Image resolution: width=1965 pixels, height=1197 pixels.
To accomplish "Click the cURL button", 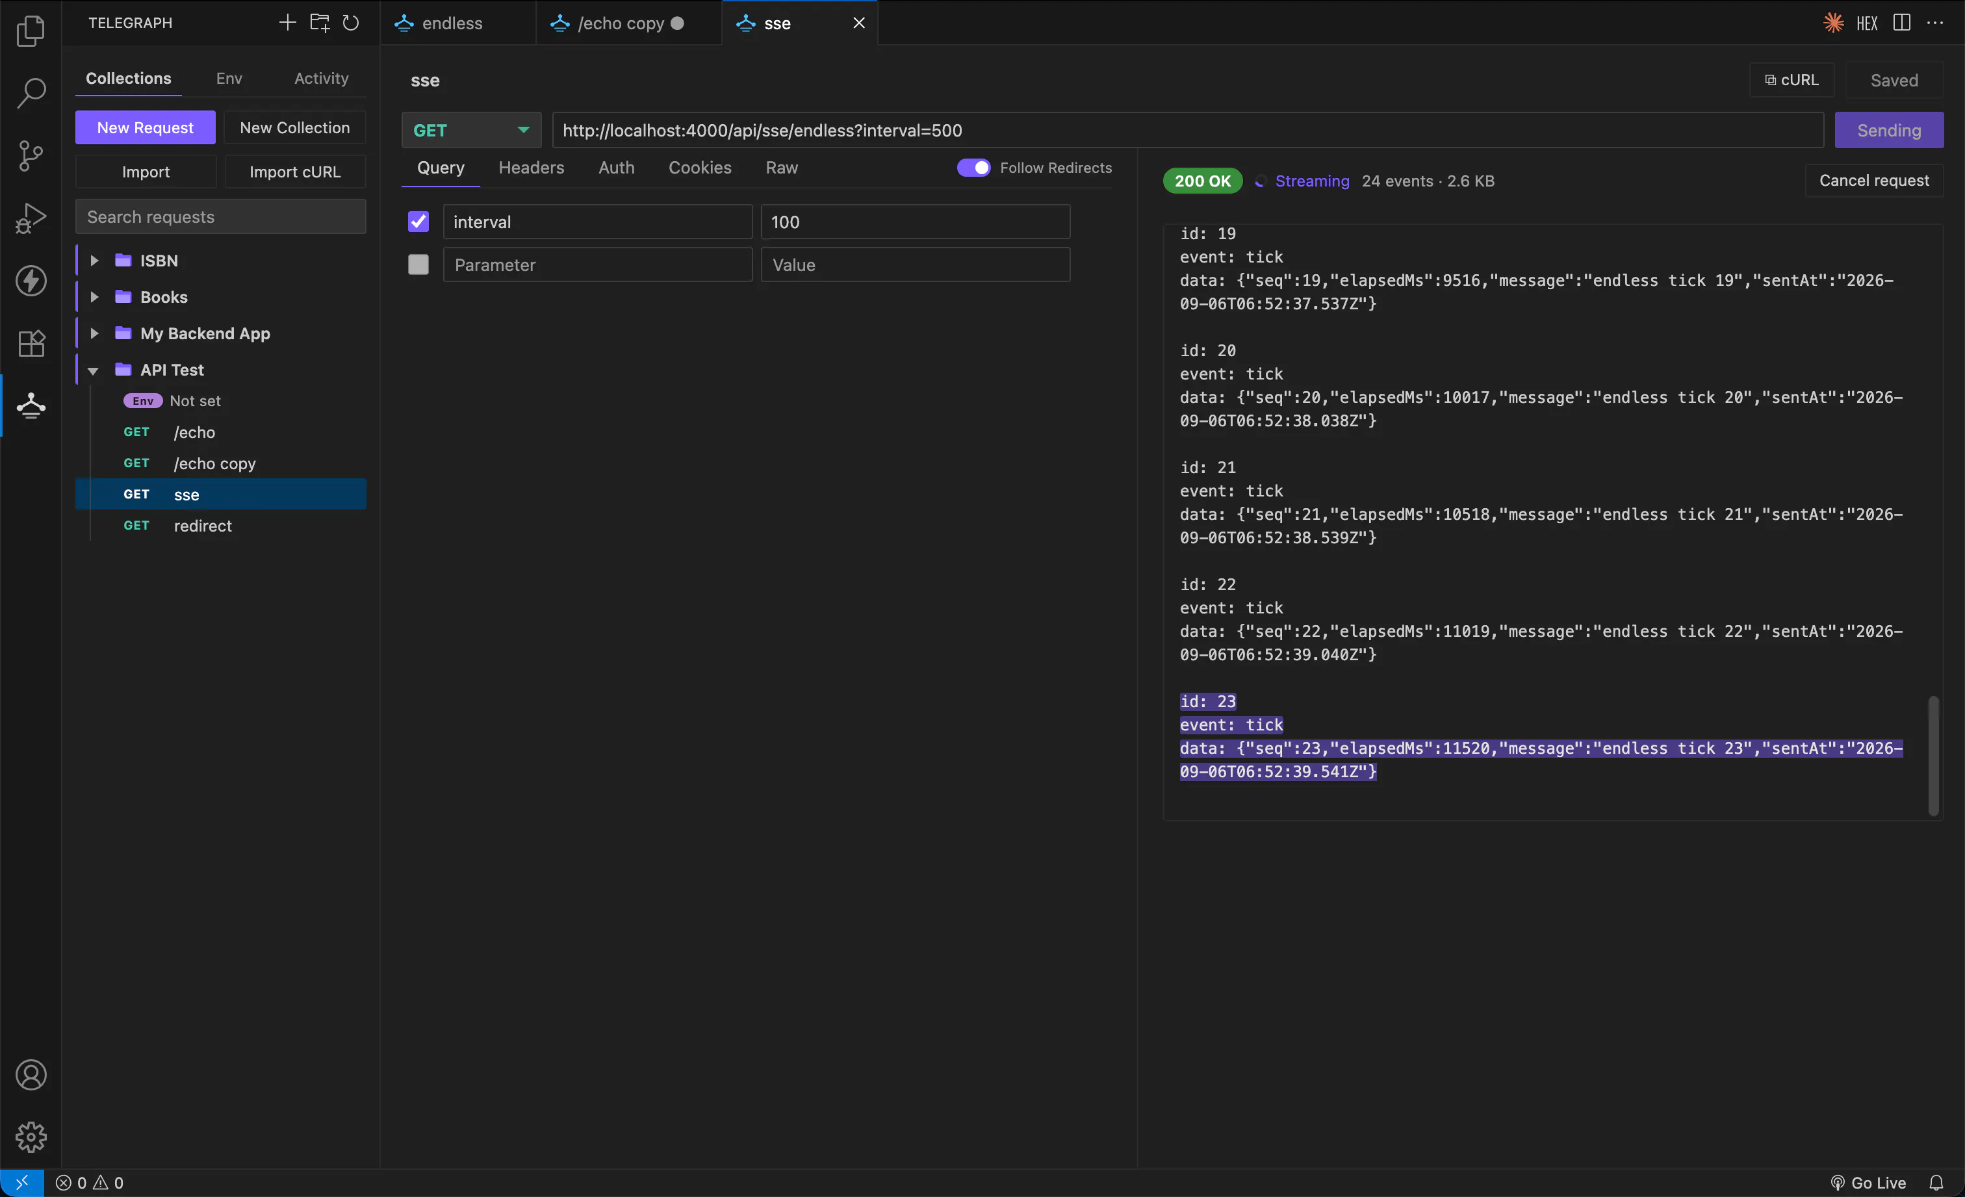I will click(x=1791, y=80).
